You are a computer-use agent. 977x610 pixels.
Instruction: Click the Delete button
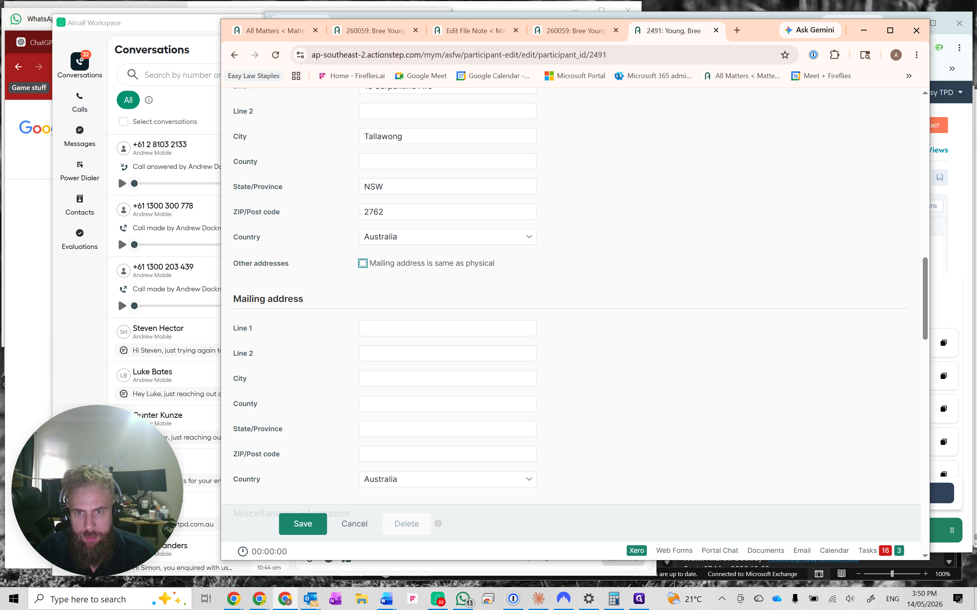406,524
